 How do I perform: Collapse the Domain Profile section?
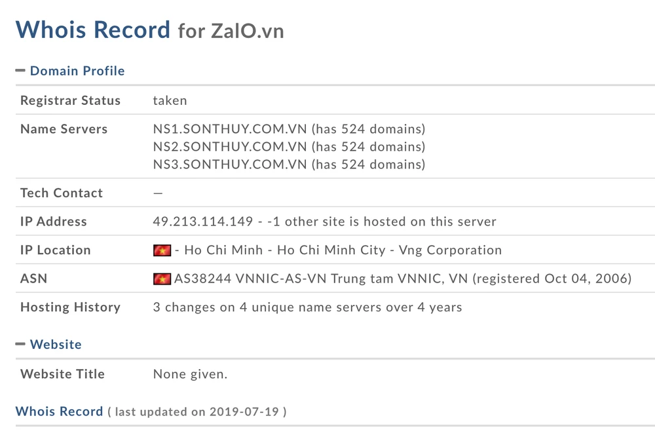click(20, 71)
